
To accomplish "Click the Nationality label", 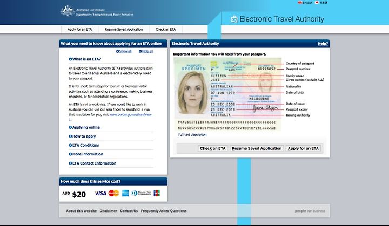I will tap(293, 86).
